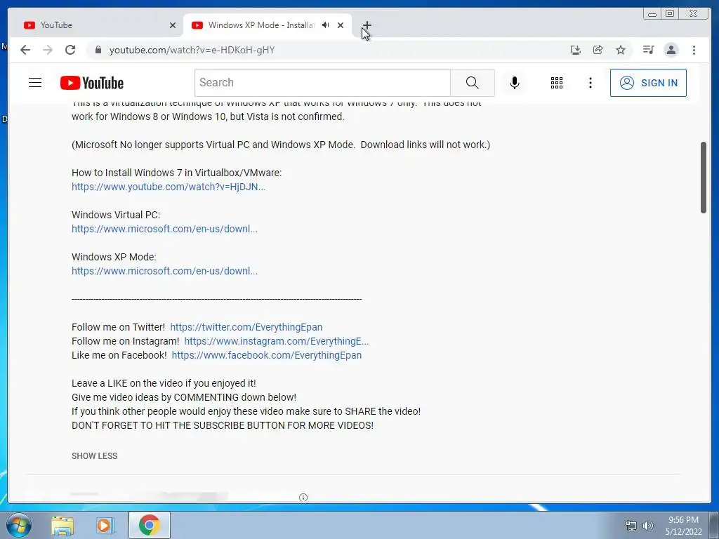This screenshot has width=719, height=539.
Task: Search with your voice microphone icon
Action: point(515,83)
